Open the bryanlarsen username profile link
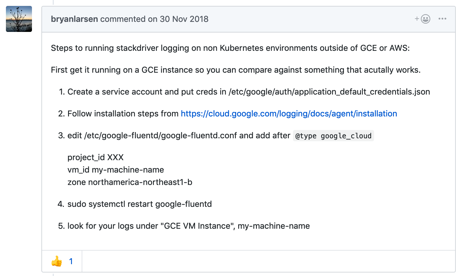The image size is (467, 276). [74, 19]
